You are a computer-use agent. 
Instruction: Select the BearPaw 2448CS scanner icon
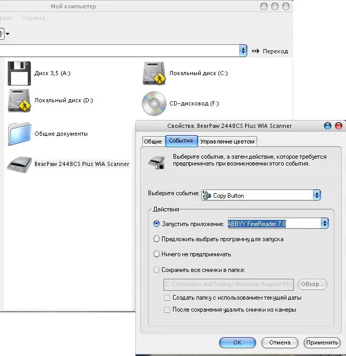point(19,164)
